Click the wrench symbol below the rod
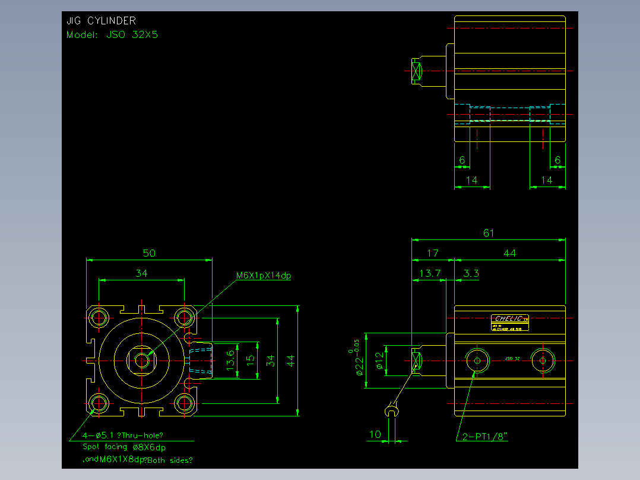The height and width of the screenshot is (480, 640). (x=391, y=410)
